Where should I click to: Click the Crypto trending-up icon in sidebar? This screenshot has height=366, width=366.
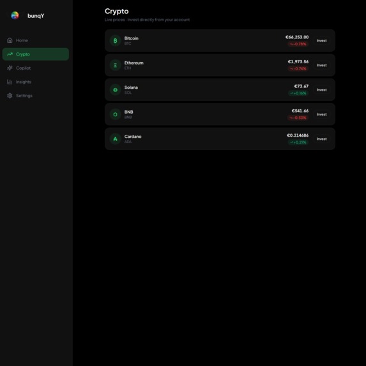pyautogui.click(x=10, y=54)
